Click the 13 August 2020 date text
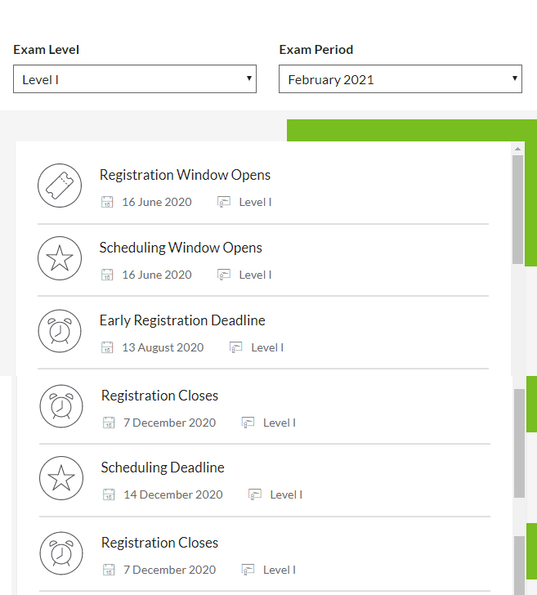 tap(163, 347)
